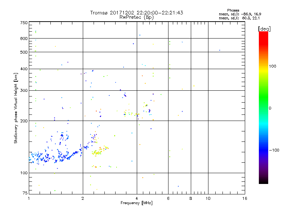Image resolution: width=288 pixels, height=216 pixels.
Task: Click the '6' x-axis tick label
Action: point(168,198)
